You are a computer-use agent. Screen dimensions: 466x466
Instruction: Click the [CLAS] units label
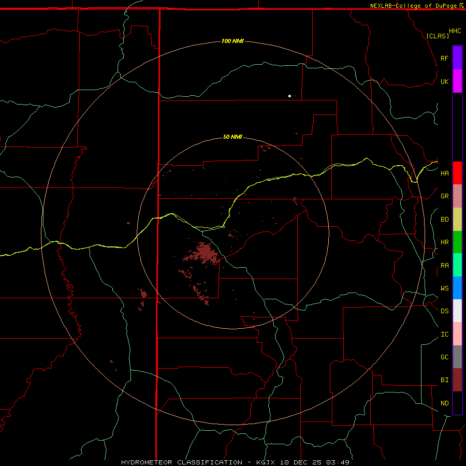(438, 36)
